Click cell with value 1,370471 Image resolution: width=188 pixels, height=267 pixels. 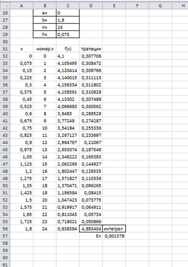[x=68, y=186]
